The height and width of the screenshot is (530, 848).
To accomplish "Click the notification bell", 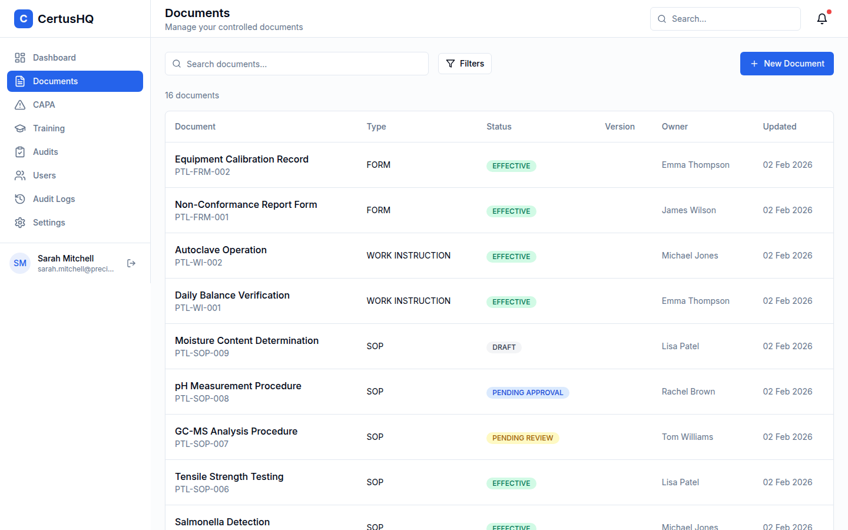I will [822, 18].
